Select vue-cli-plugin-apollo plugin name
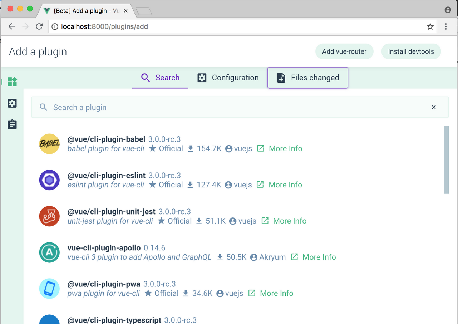 point(104,247)
